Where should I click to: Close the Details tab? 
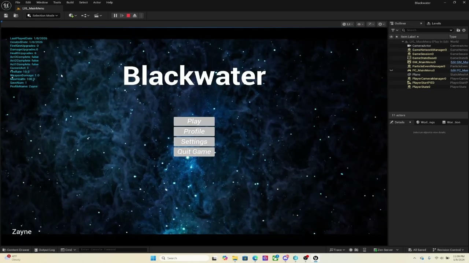[410, 122]
